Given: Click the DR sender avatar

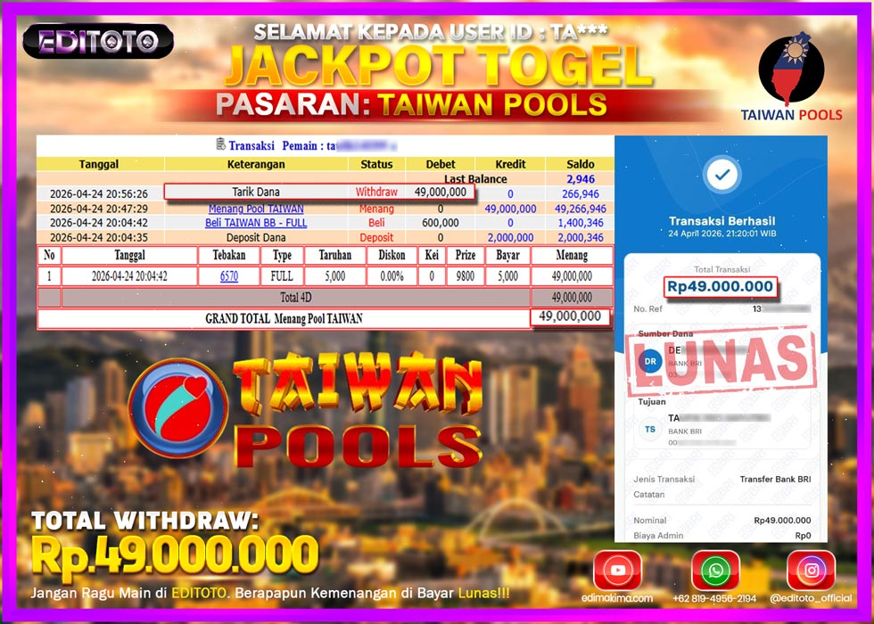Looking at the screenshot, I should (650, 361).
